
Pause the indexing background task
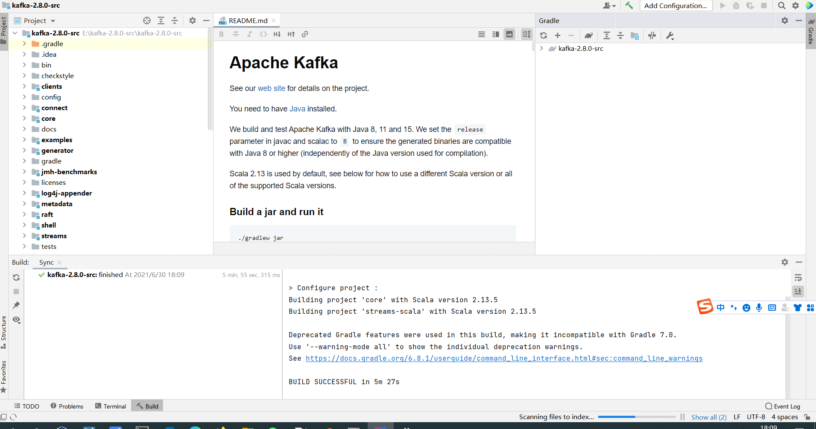click(x=682, y=417)
